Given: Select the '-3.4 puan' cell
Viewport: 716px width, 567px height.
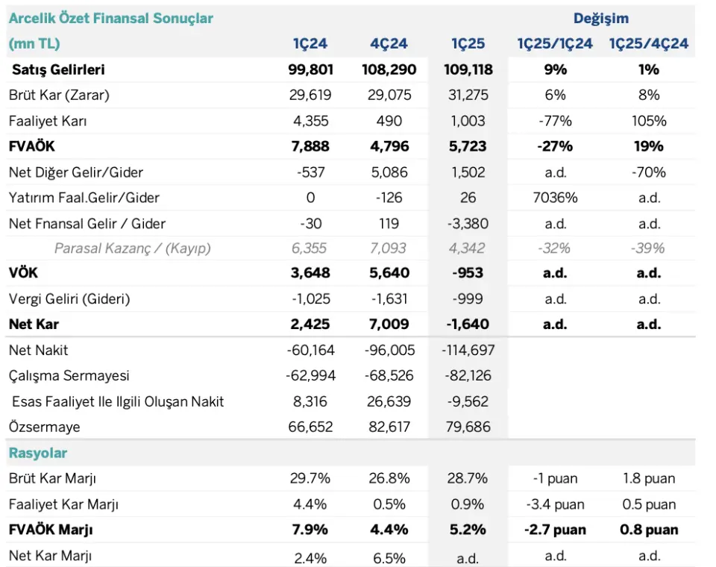Looking at the screenshot, I should pyautogui.click(x=555, y=504).
